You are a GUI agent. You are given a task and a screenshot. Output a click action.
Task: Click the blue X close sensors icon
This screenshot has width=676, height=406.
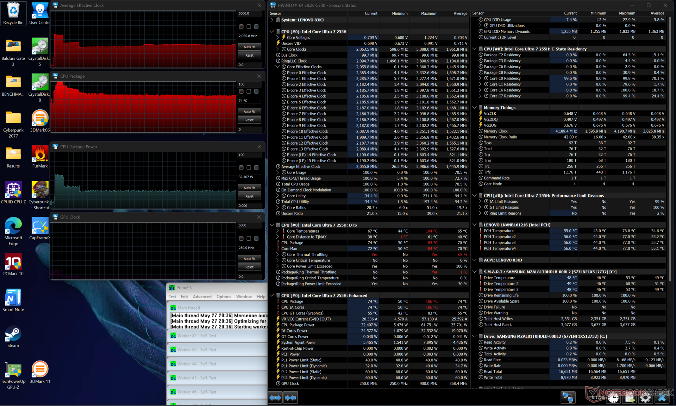point(662,398)
